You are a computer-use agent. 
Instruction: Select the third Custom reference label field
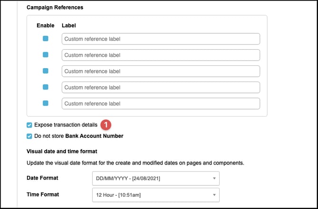click(160, 71)
